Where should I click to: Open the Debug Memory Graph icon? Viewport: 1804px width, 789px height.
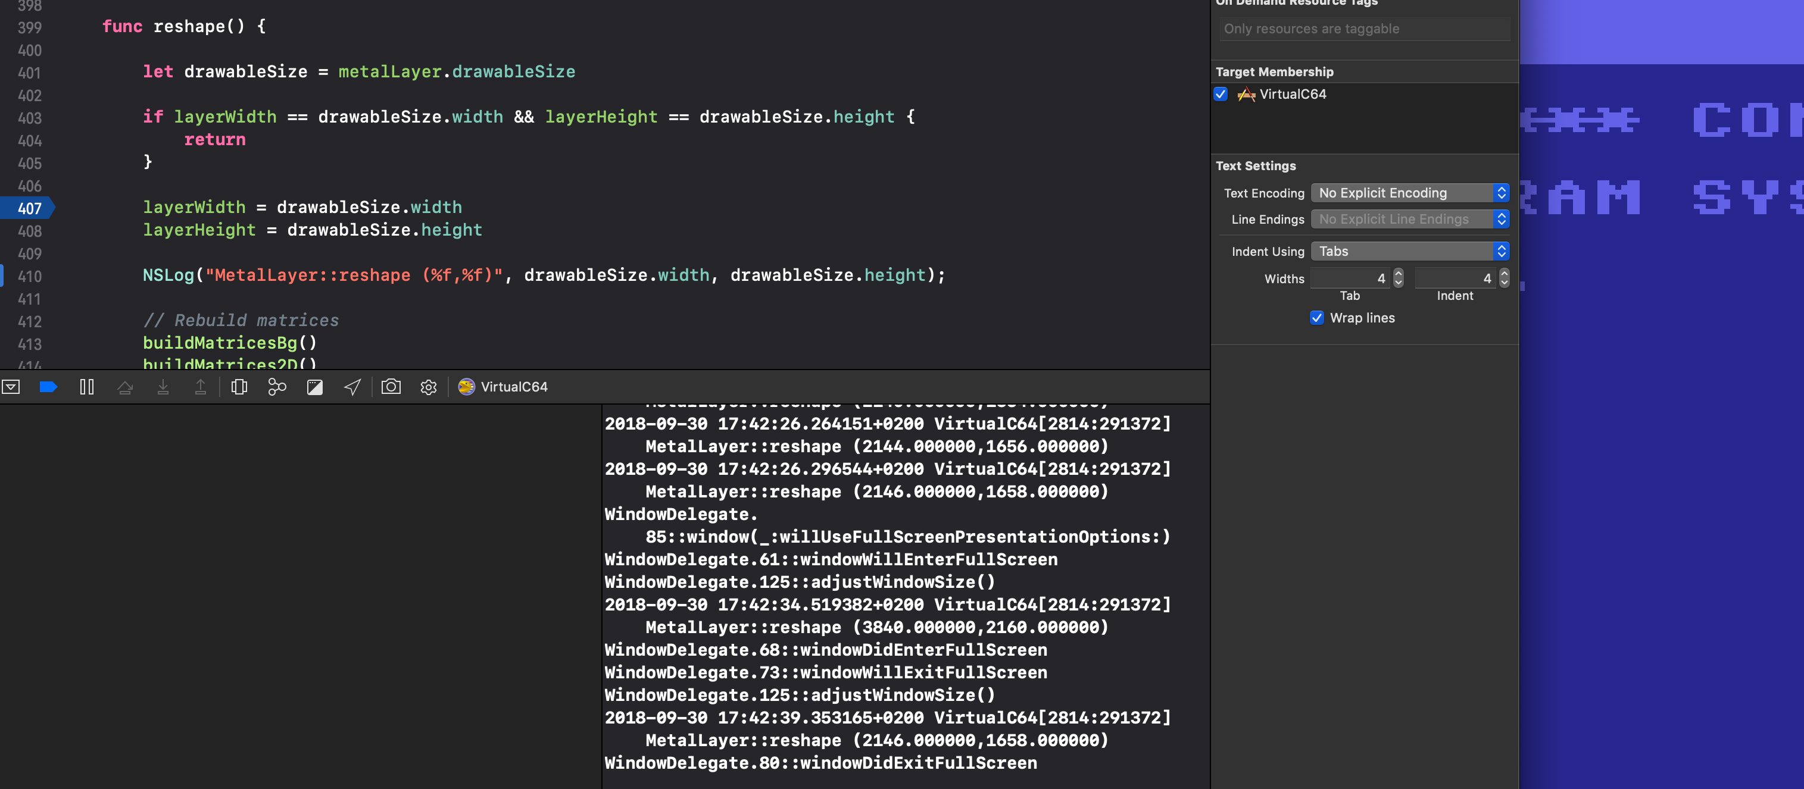pyautogui.click(x=277, y=386)
